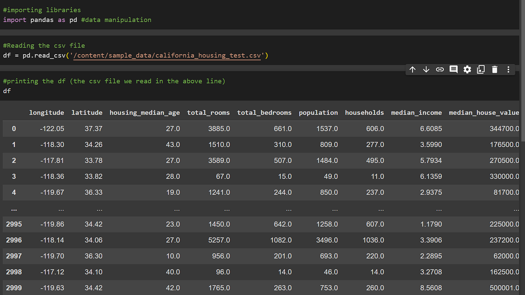
Task: Open the cell settings gear
Action: click(x=467, y=69)
